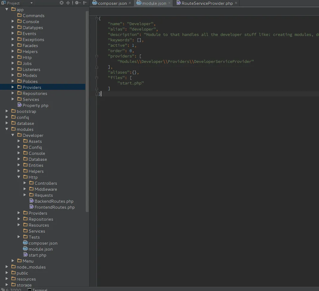Viewport: 319px width, 291px height.
Task: Open the Project view dropdown
Action: pos(31,3)
